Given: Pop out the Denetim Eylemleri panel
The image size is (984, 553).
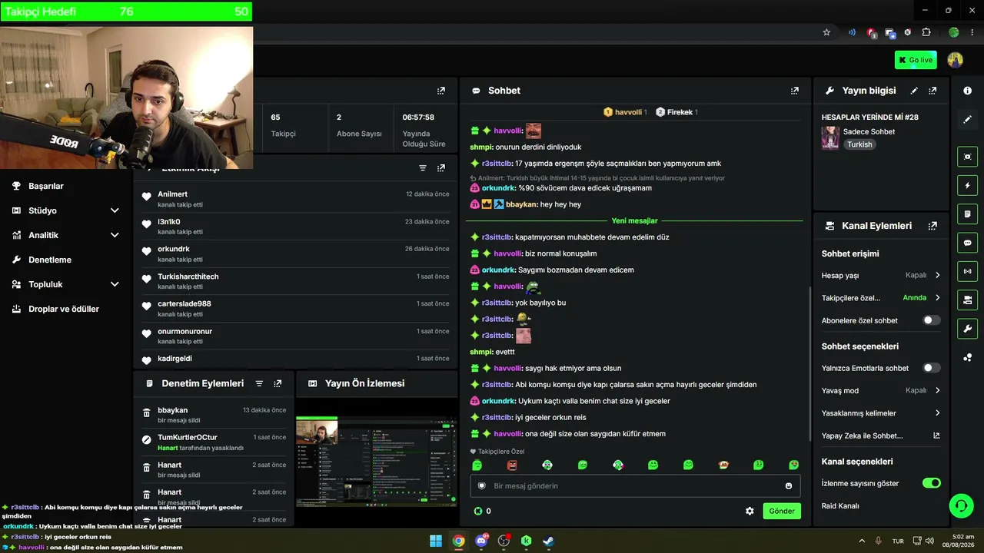Looking at the screenshot, I should [278, 383].
